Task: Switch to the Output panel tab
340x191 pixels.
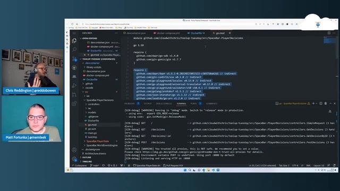Action: [148, 103]
